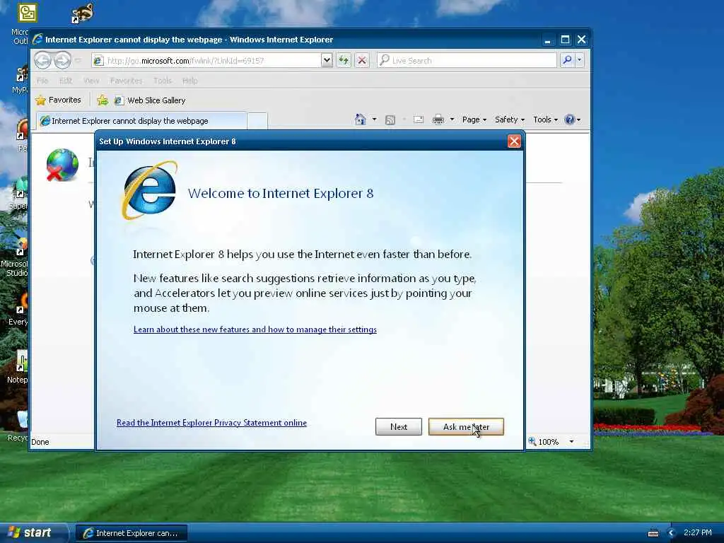Click the Next button in setup dialog
Screen dimensions: 724x543
point(399,426)
